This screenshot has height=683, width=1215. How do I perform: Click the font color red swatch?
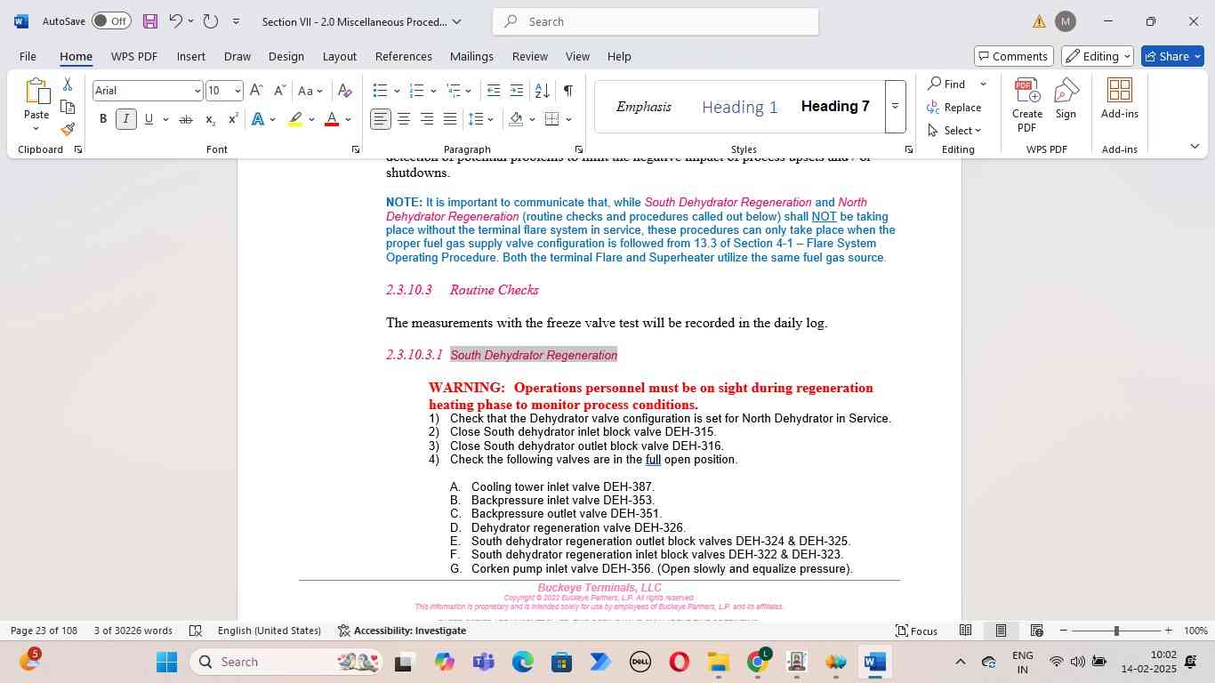pos(332,119)
